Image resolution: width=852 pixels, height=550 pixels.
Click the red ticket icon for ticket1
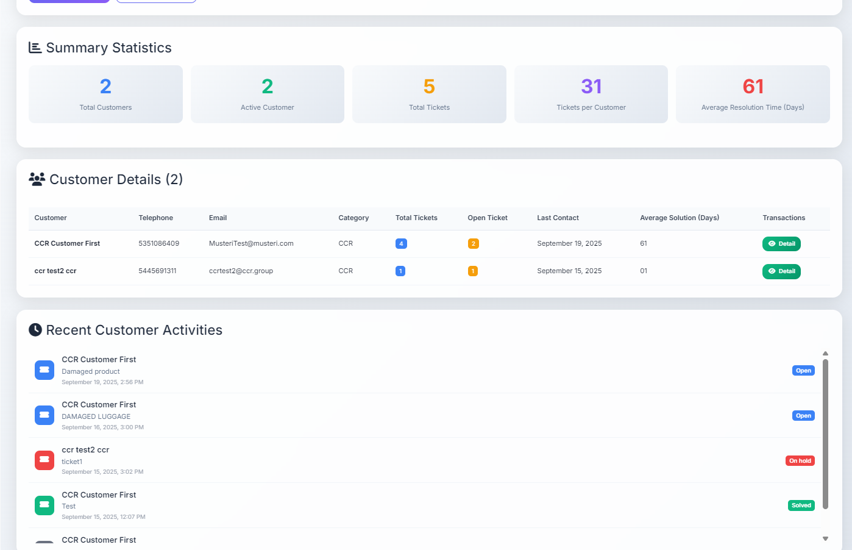44,460
